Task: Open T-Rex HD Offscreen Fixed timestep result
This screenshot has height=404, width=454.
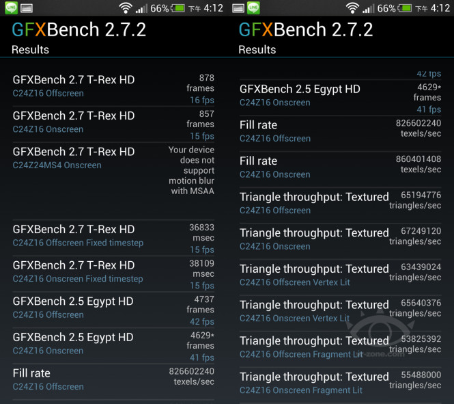Action: pos(113,238)
